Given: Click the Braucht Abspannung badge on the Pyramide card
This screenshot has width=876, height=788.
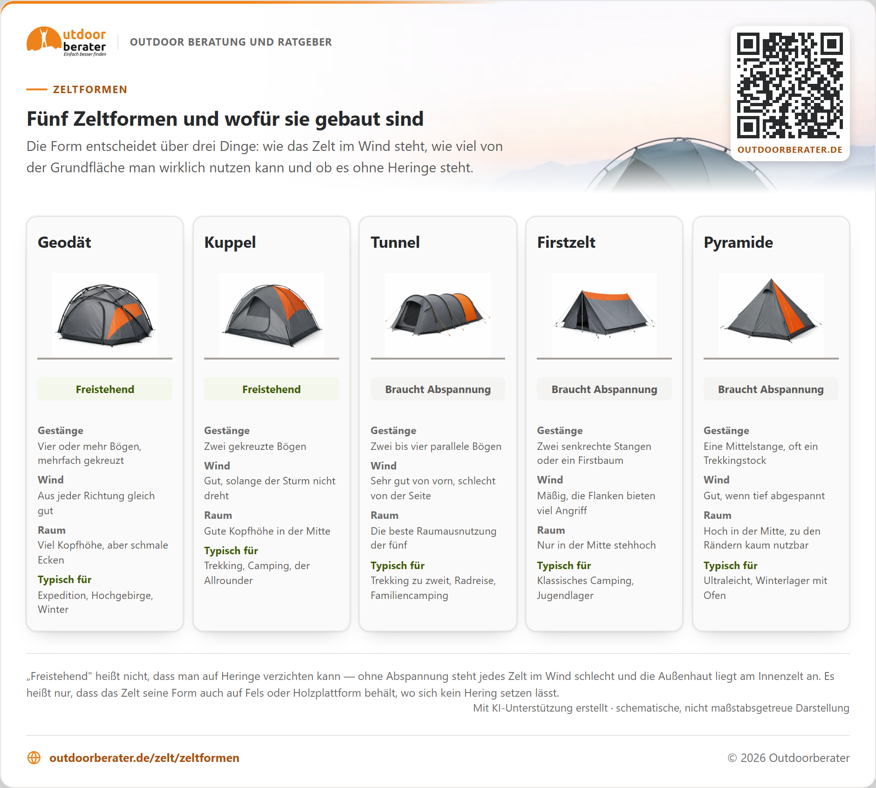Looking at the screenshot, I should (771, 389).
